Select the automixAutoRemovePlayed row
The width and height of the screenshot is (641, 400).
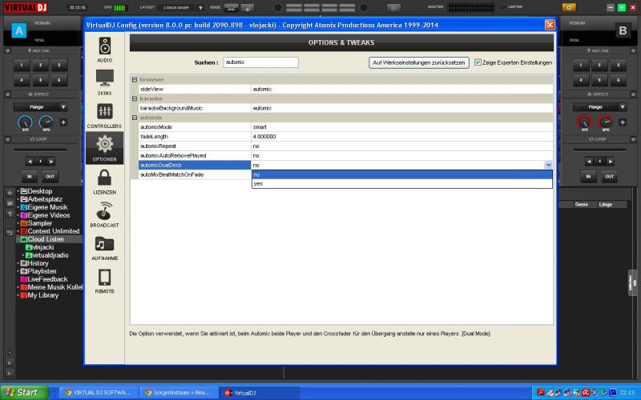346,155
